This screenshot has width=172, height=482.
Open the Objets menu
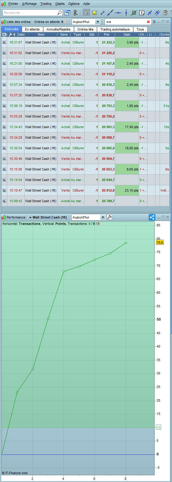tap(60, 4)
